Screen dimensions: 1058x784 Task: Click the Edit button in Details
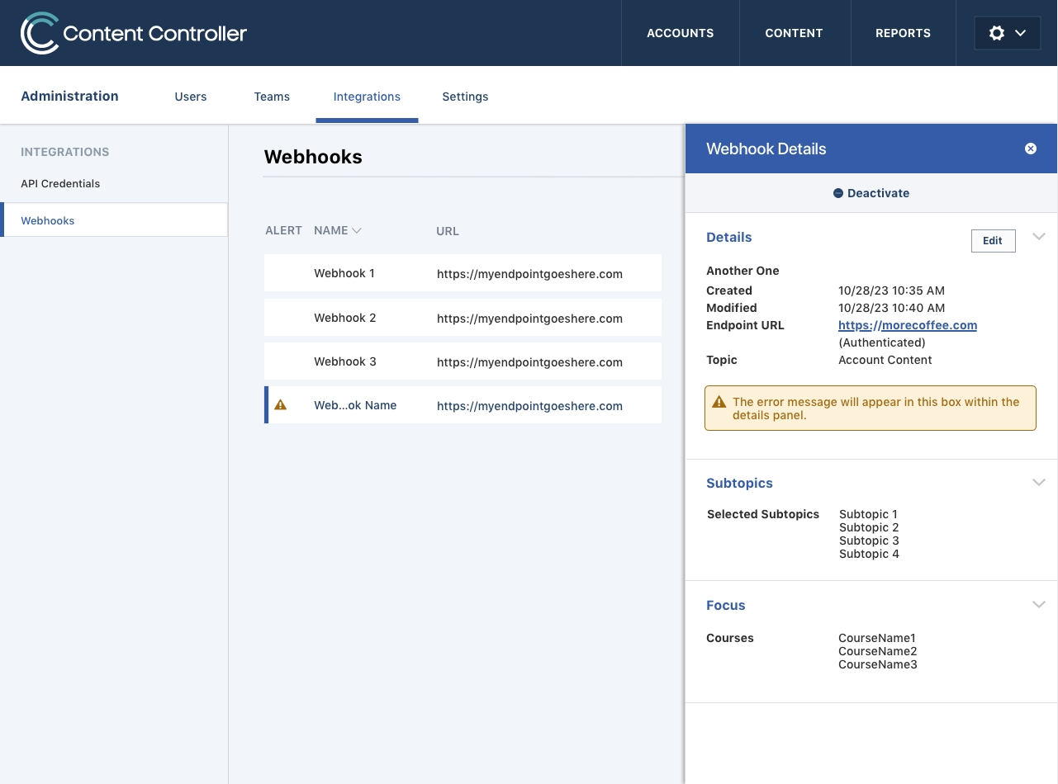click(993, 241)
